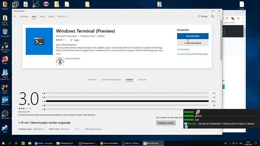Show hidden tray icons chevron
The height and width of the screenshot is (146, 260).
tap(230, 143)
